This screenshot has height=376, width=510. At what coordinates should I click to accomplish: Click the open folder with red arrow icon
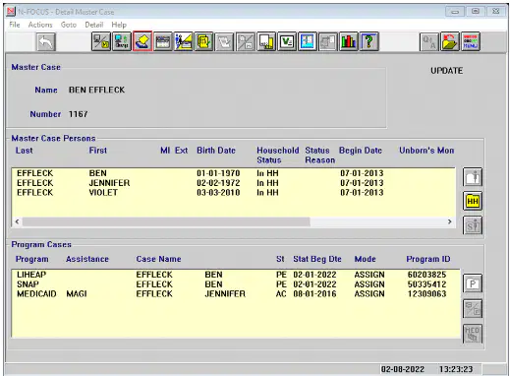tap(450, 41)
